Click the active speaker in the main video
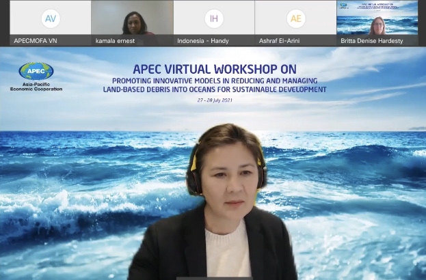The image size is (426, 280). click(x=218, y=205)
